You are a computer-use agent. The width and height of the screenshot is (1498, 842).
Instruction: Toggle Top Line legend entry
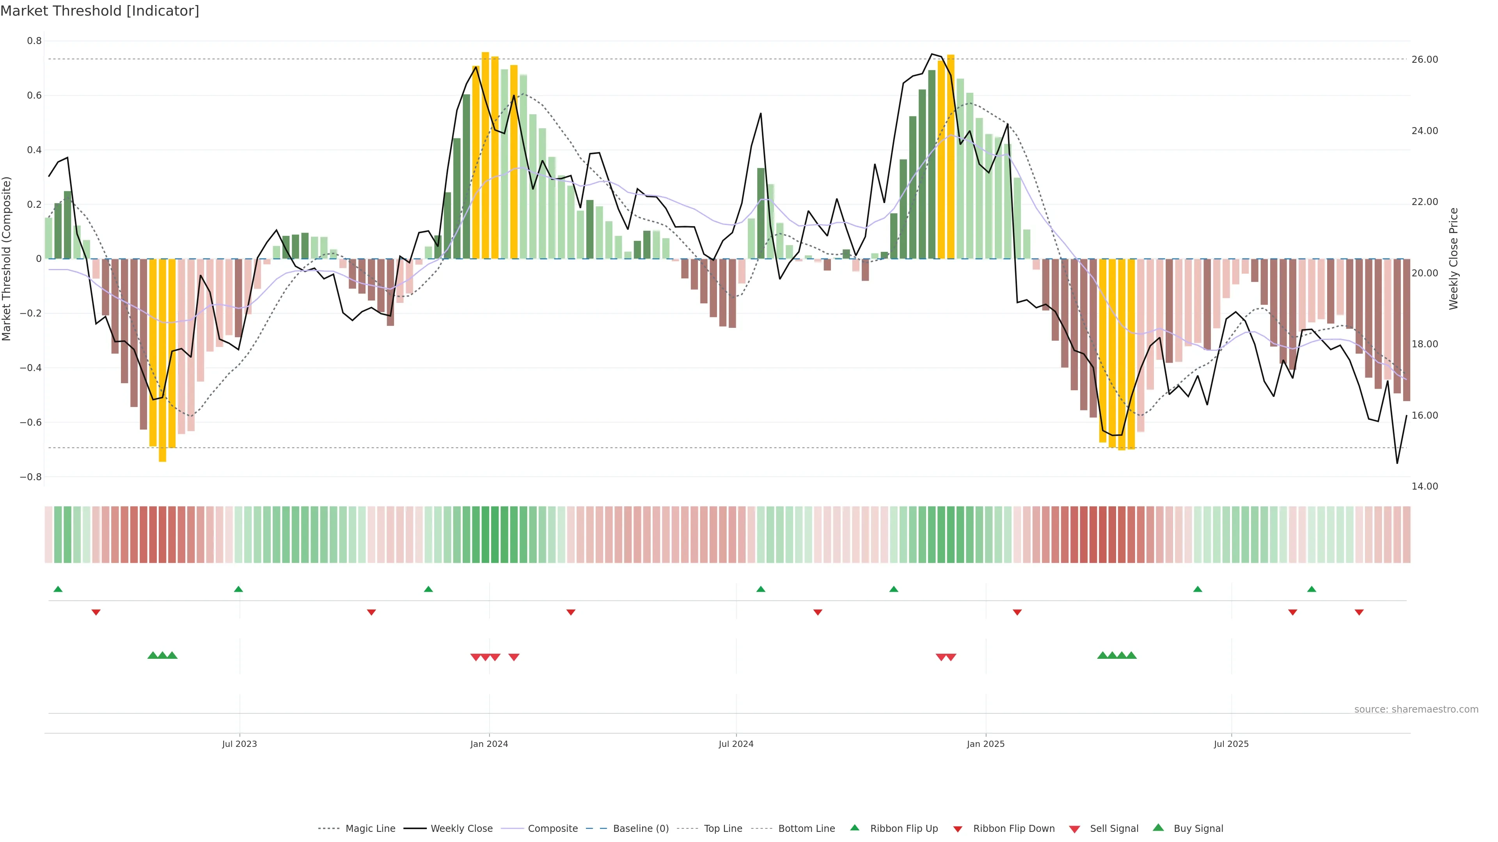tap(723, 829)
